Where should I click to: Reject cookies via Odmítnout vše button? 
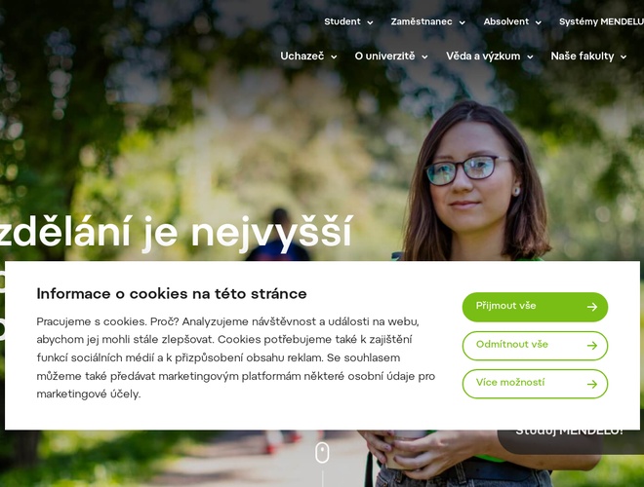click(535, 346)
